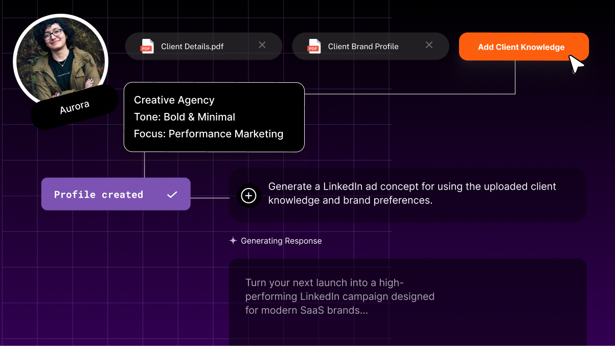This screenshot has height=346, width=615.
Task: Click the Tone: Bold & Minimal line
Action: pos(185,117)
